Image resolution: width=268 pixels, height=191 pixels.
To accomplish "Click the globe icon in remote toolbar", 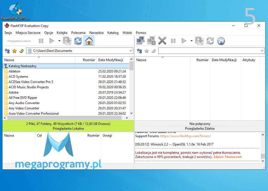I will coord(221,41).
